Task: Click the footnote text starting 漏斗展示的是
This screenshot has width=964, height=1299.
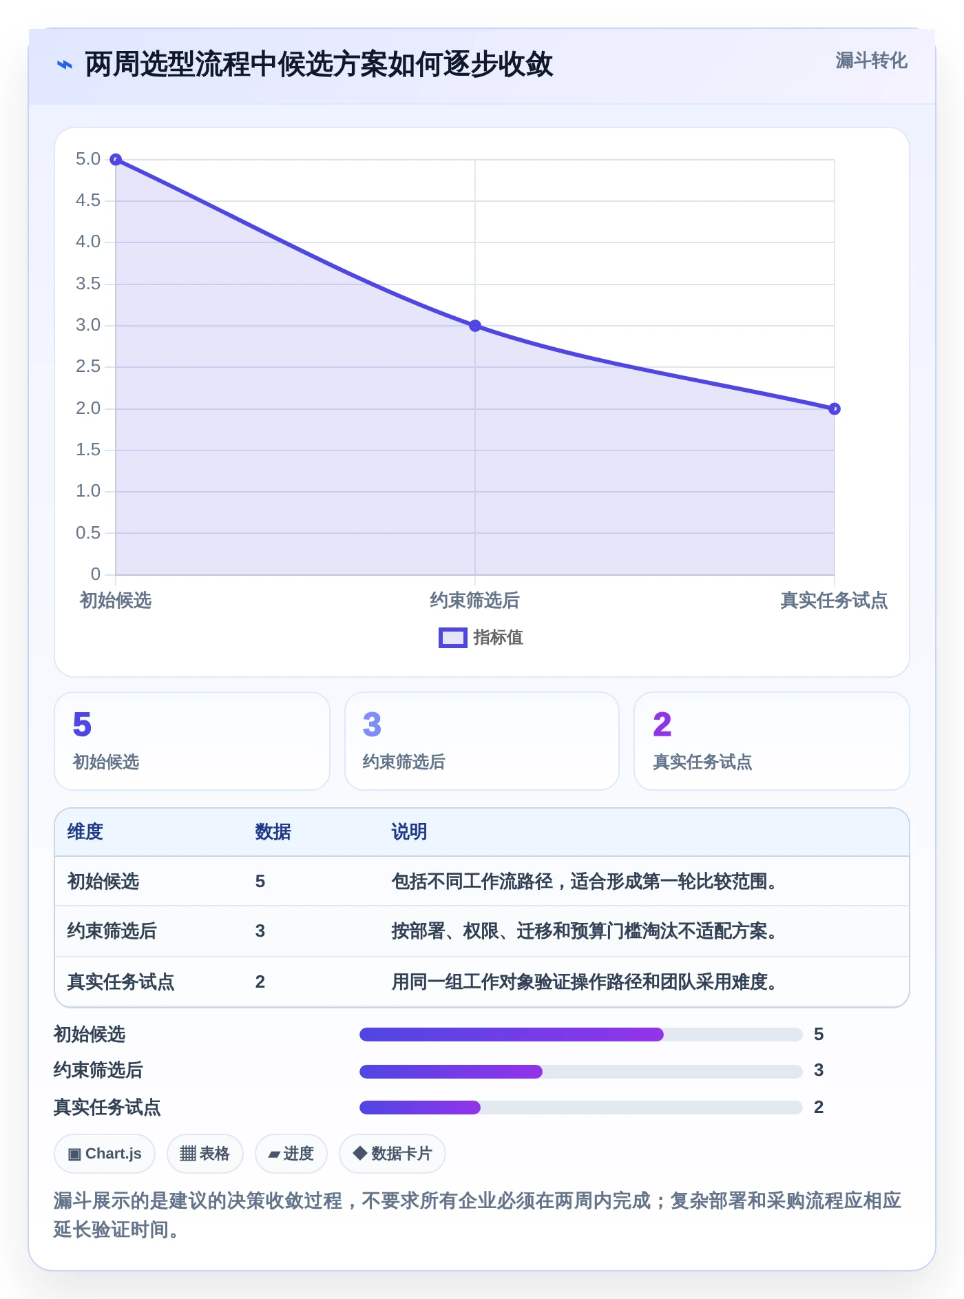Action: 478,1215
